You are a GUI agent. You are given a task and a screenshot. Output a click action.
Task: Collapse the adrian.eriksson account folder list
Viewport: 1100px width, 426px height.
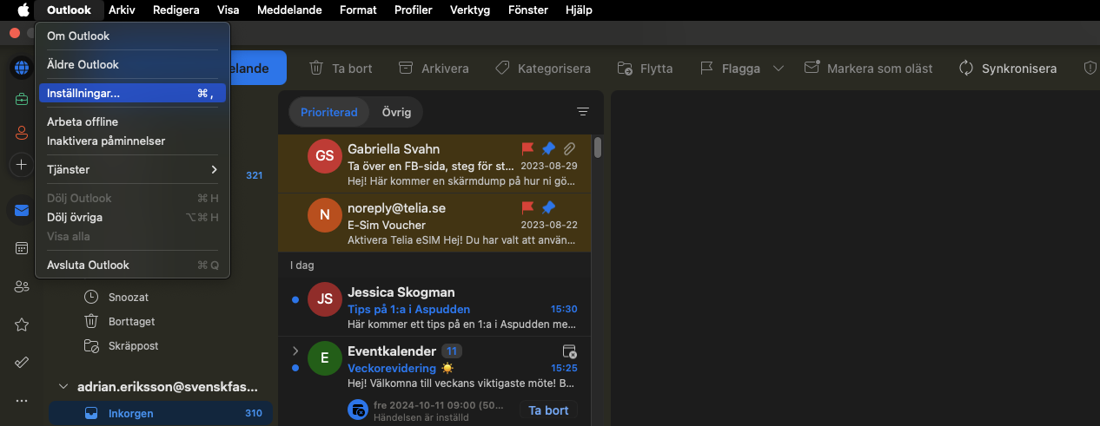click(x=63, y=387)
